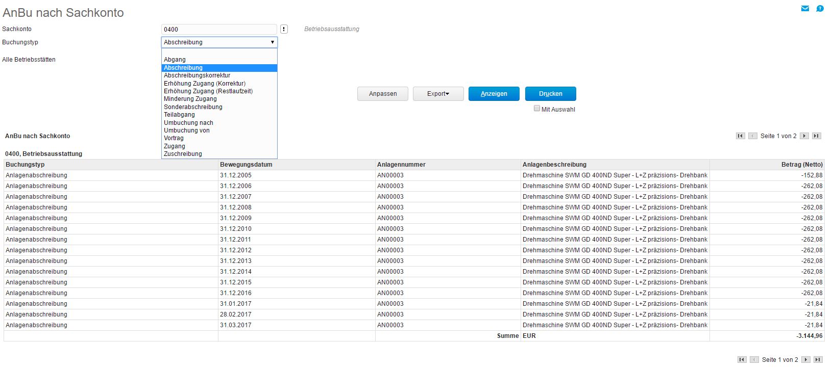Click the exclamation lookup icon beside Sachkonto
The height and width of the screenshot is (369, 834).
[x=284, y=30]
